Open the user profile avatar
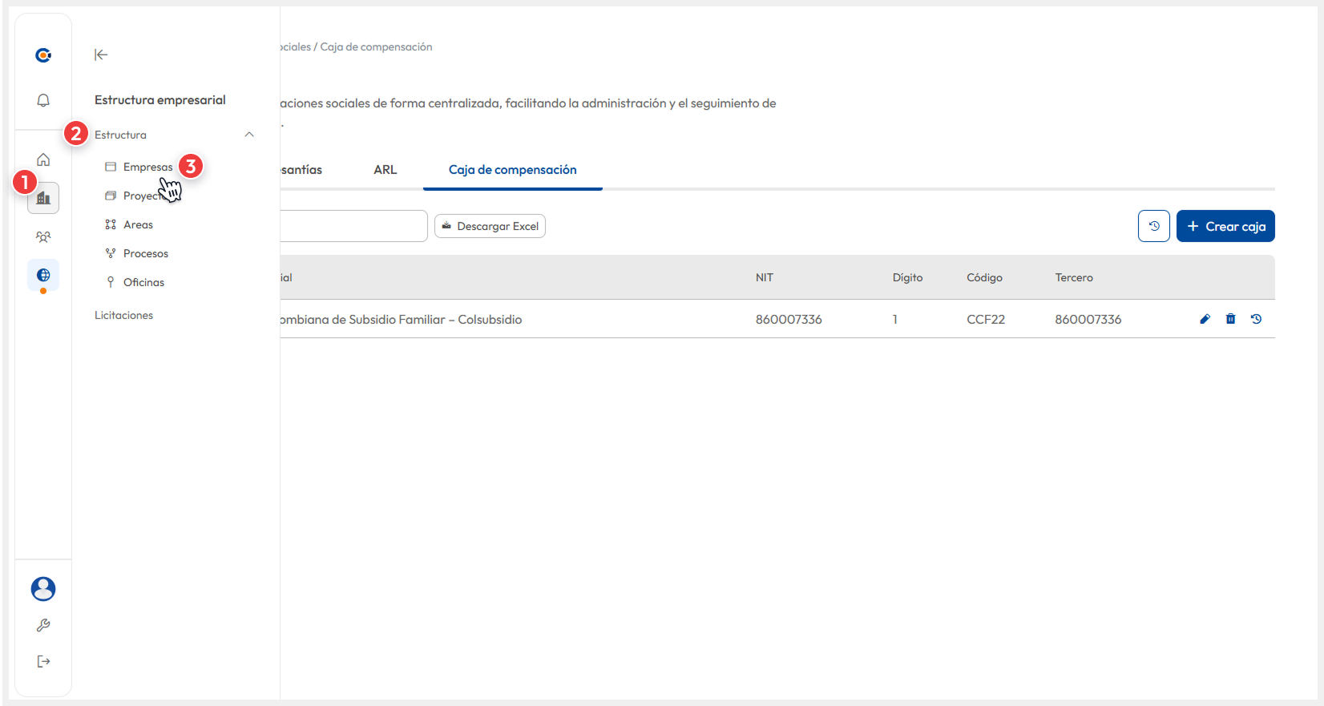The width and height of the screenshot is (1324, 706). click(x=43, y=589)
